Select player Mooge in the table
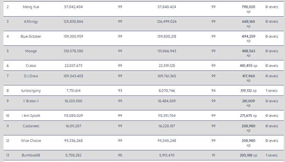The height and width of the screenshot is (162, 285). [31, 51]
